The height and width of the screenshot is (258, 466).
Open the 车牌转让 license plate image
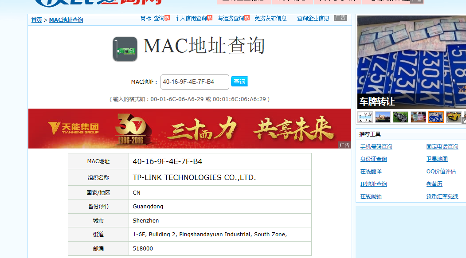(411, 62)
